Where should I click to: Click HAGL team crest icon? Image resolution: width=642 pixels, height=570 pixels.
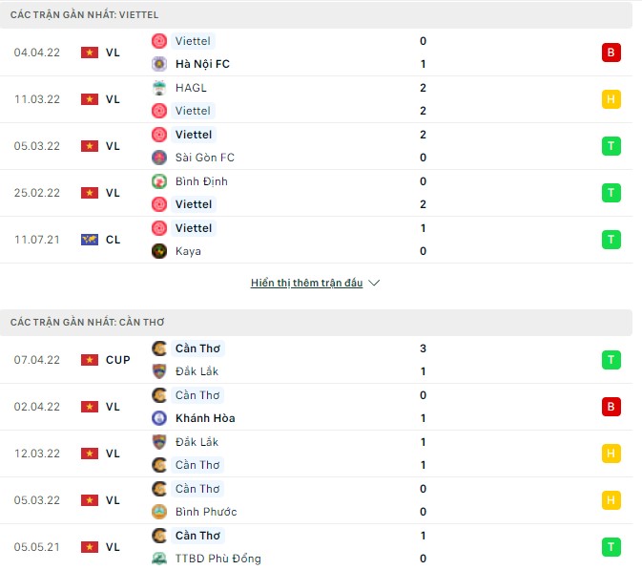[x=159, y=88]
